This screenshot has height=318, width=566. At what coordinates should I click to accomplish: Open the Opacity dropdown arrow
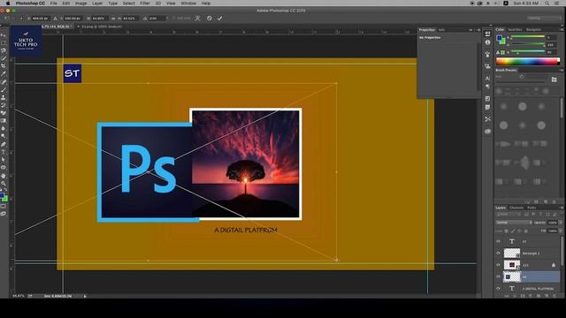(x=560, y=223)
